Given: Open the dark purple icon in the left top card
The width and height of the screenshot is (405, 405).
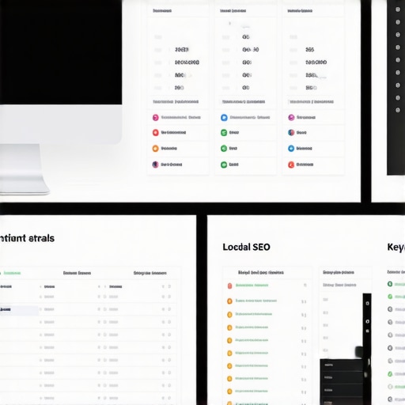Looking at the screenshot, I should pos(156,165).
